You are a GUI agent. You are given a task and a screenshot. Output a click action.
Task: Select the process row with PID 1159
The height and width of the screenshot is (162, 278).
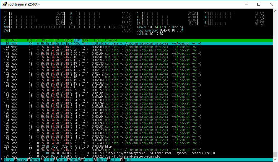[x=137, y=143]
